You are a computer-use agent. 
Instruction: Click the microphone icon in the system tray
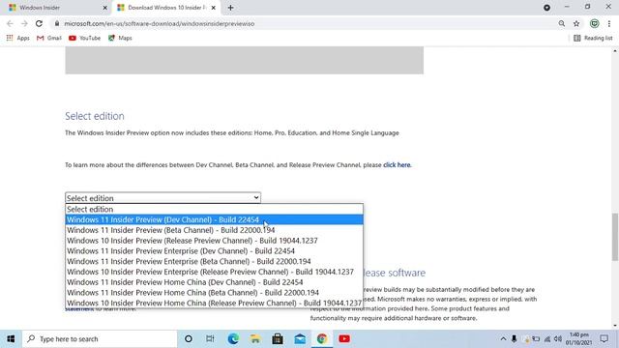(514, 339)
